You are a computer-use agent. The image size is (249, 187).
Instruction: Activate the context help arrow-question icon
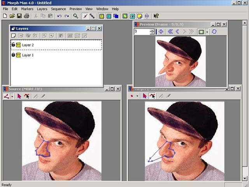pos(156,16)
